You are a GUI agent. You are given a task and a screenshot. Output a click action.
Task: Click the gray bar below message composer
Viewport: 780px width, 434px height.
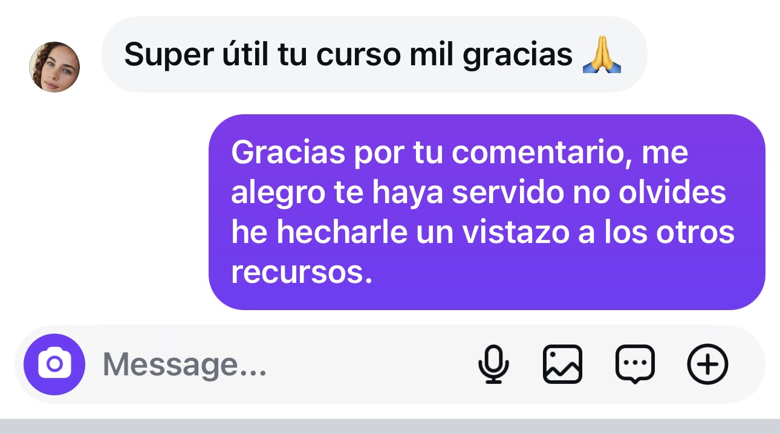point(390,426)
